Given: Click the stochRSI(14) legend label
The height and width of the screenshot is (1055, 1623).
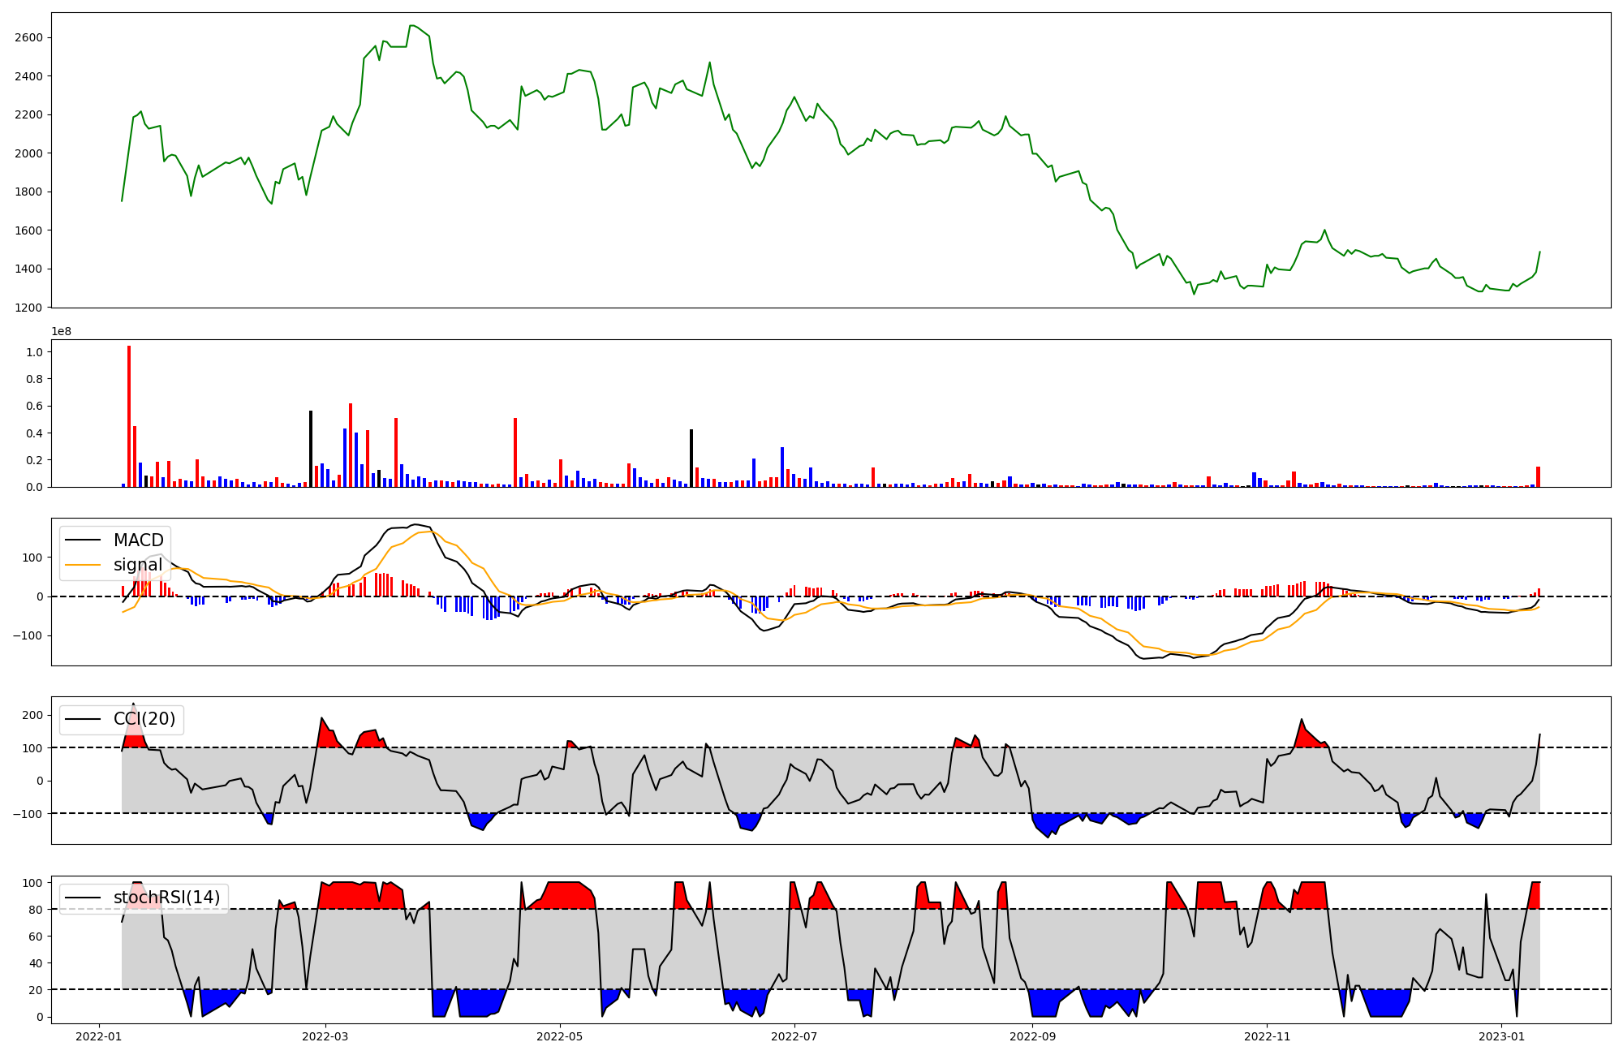Looking at the screenshot, I should tap(166, 898).
